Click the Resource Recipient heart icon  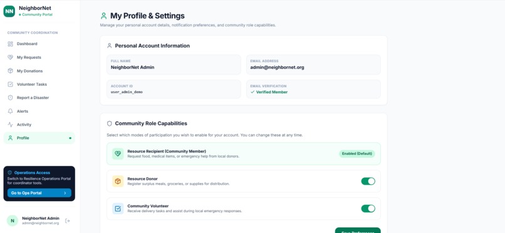coord(118,154)
